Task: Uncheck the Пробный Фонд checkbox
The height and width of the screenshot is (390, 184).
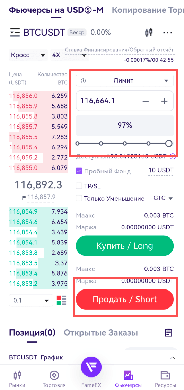Action: pos(79,171)
